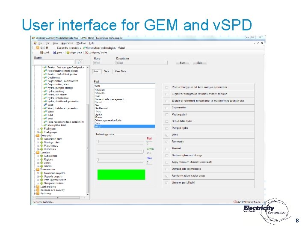Click the green icon of Zones
Screen dimensions: 308x231
tap(41, 163)
